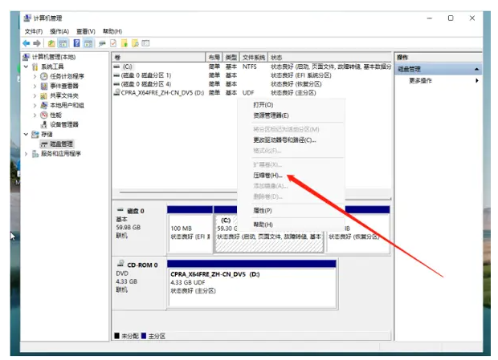Sort volumes by the 文件系统 column header
This screenshot has width=498, height=360.
(x=253, y=58)
